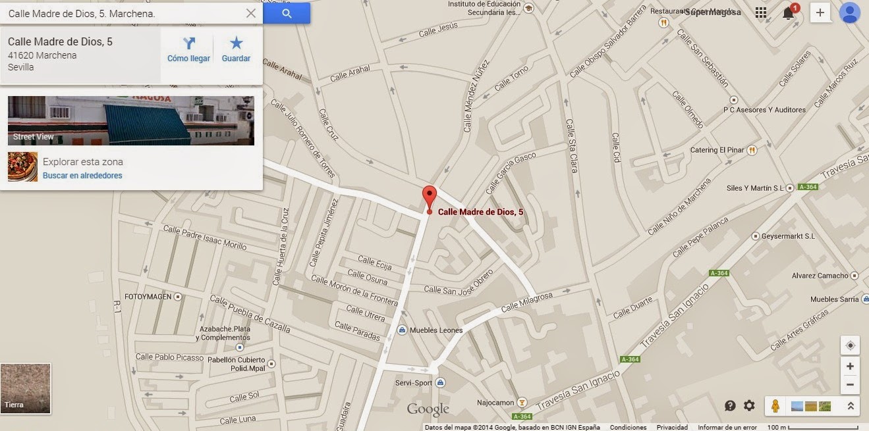Open the notifications bell
Screen dimensions: 869x431
pyautogui.click(x=789, y=13)
